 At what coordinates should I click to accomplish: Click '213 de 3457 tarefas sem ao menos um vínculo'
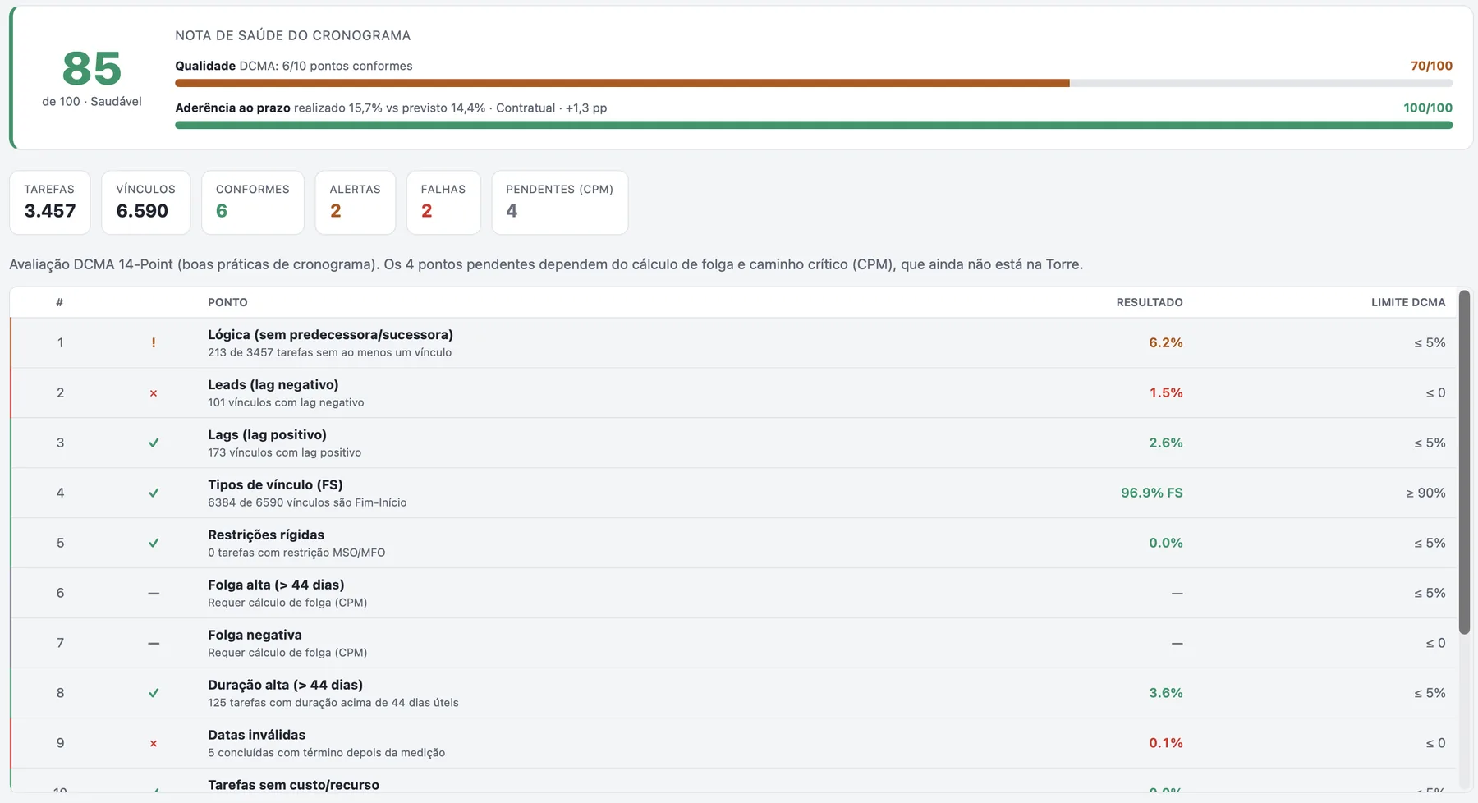(x=329, y=352)
